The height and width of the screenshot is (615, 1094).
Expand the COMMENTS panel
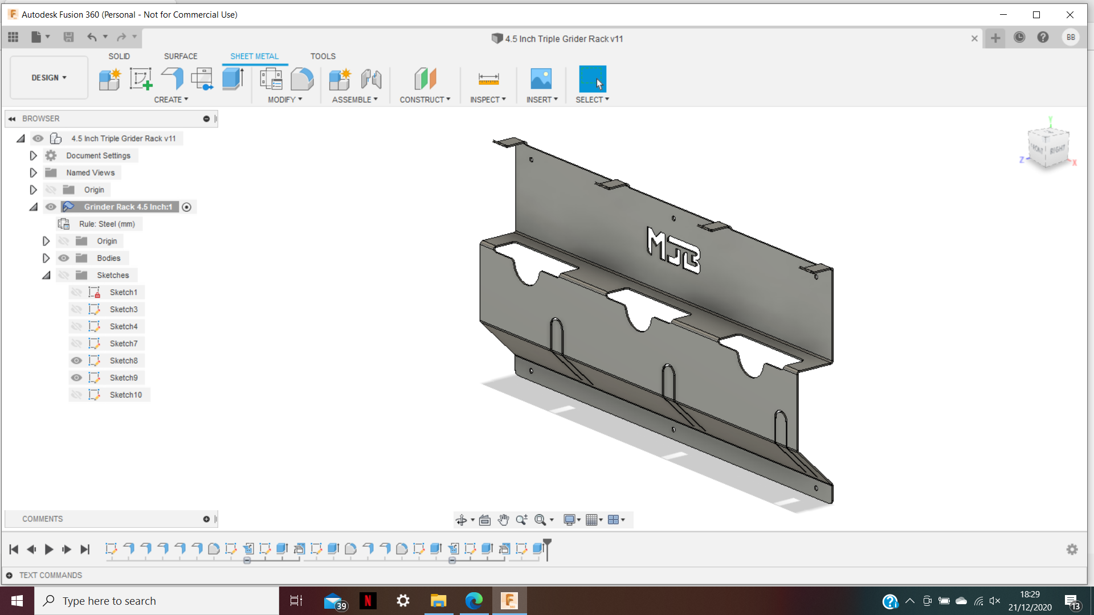(x=206, y=519)
